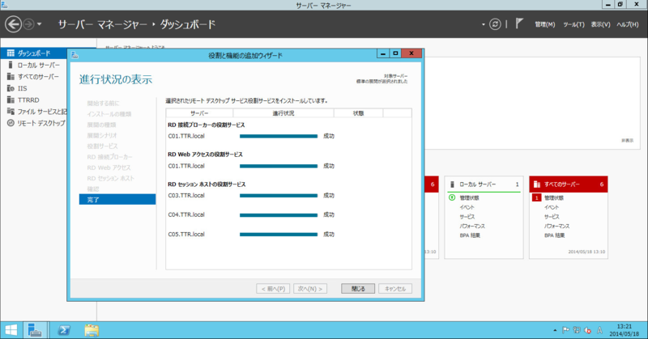Select ダッシュボード in the sidebar
The height and width of the screenshot is (339, 648).
[x=34, y=53]
